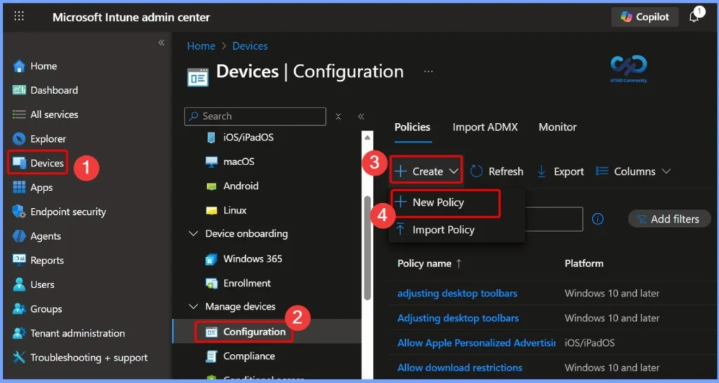Click the Export button
This screenshot has height=383, width=719.
(x=560, y=171)
